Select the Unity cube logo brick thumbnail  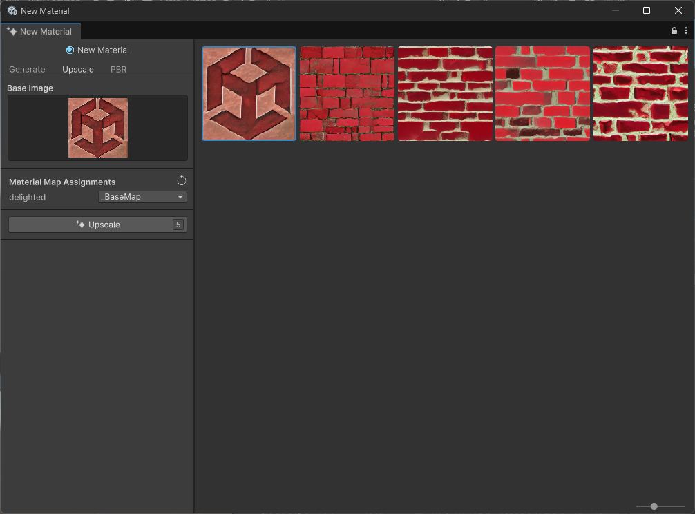click(249, 93)
